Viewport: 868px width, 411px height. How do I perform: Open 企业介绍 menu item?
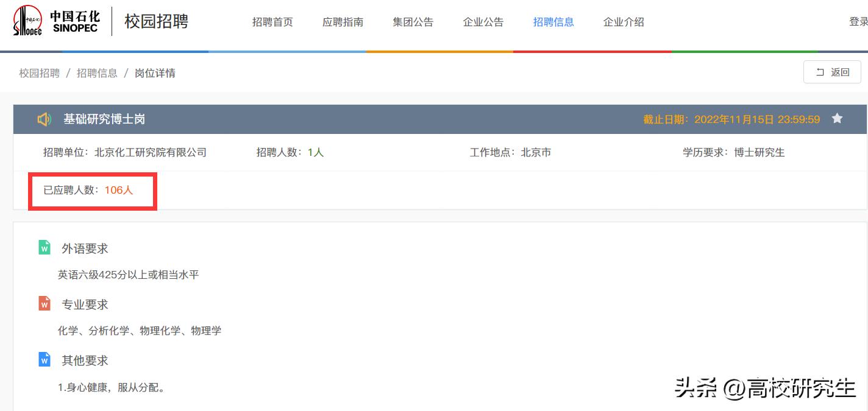click(624, 22)
